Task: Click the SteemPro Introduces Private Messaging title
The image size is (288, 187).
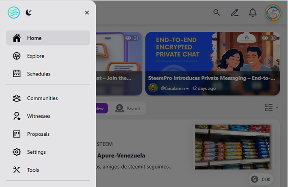Action: [x=211, y=78]
